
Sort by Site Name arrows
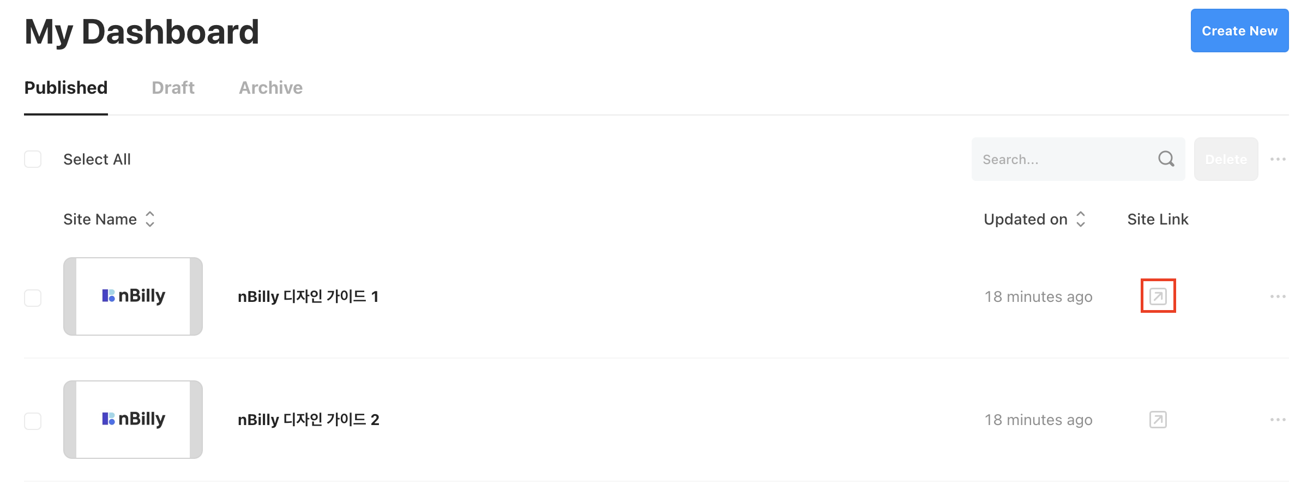(150, 219)
